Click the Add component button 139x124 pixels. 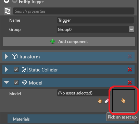coord(69,41)
